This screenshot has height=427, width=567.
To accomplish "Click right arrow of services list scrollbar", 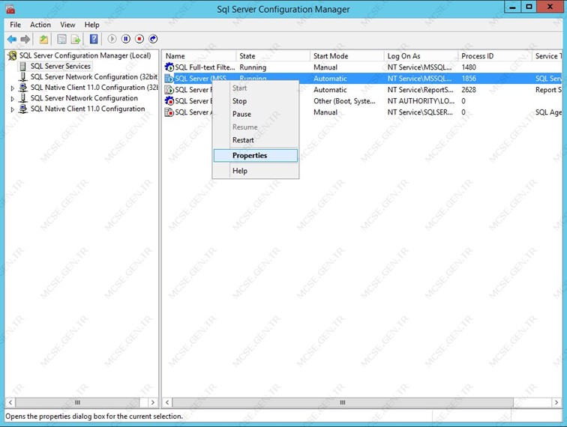I will (556, 402).
